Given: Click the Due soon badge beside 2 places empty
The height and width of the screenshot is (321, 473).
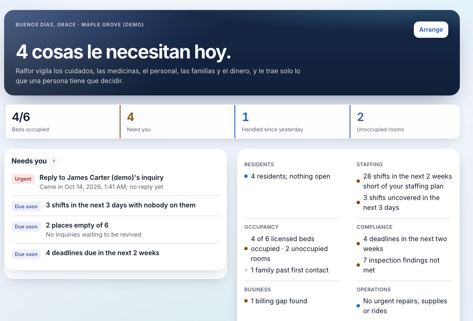Looking at the screenshot, I should (26, 227).
